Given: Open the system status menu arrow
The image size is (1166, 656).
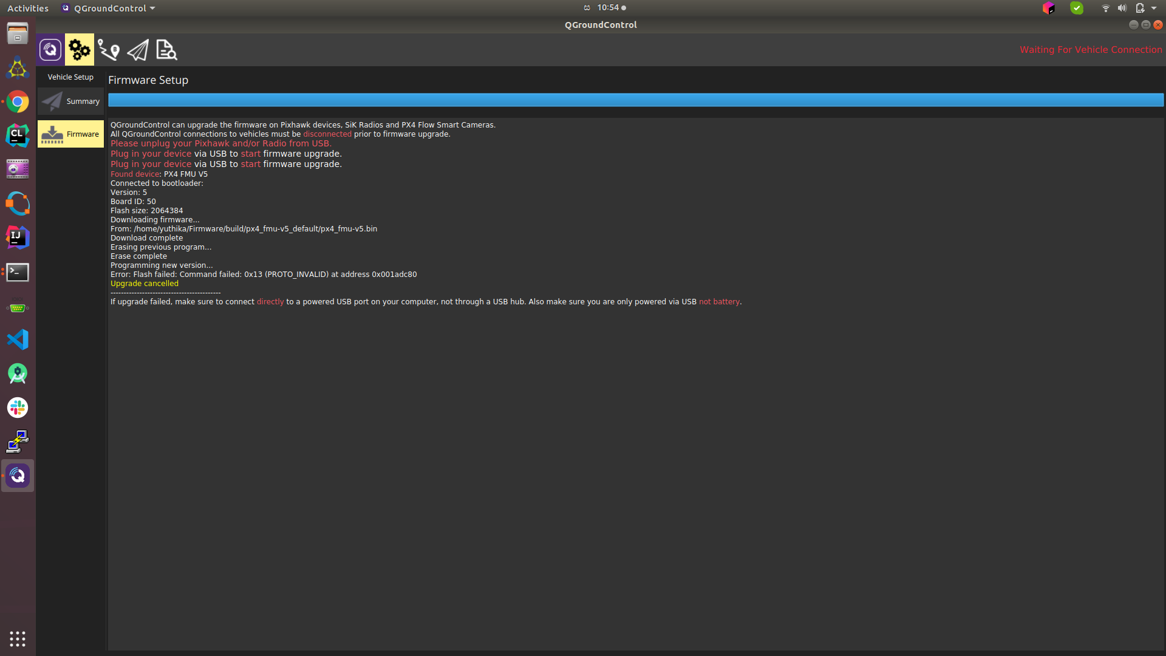Looking at the screenshot, I should (1154, 8).
